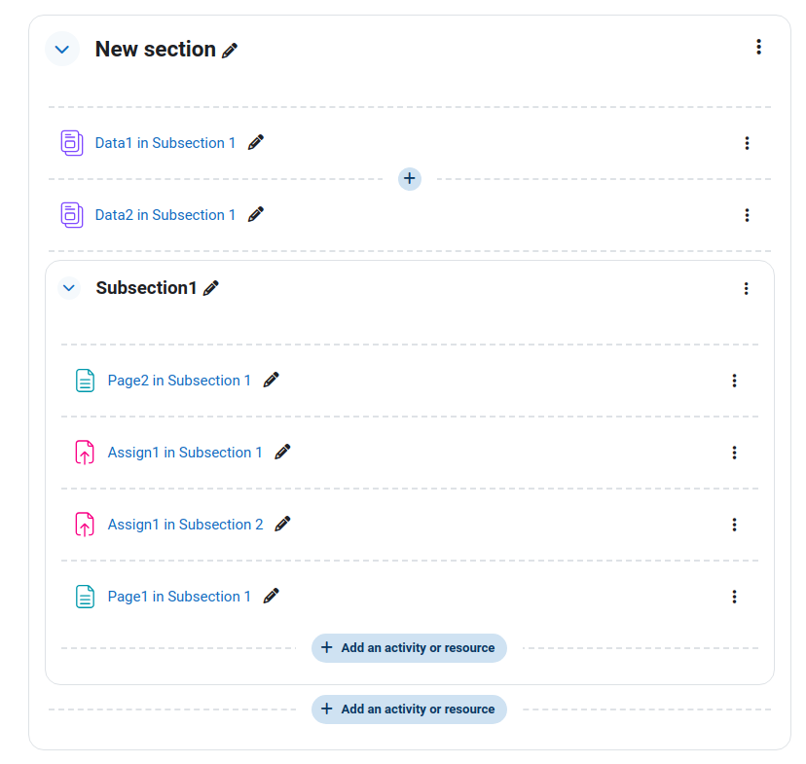Click the bottom Add an activity or resource button
Image resolution: width=806 pixels, height=764 pixels.
point(409,709)
